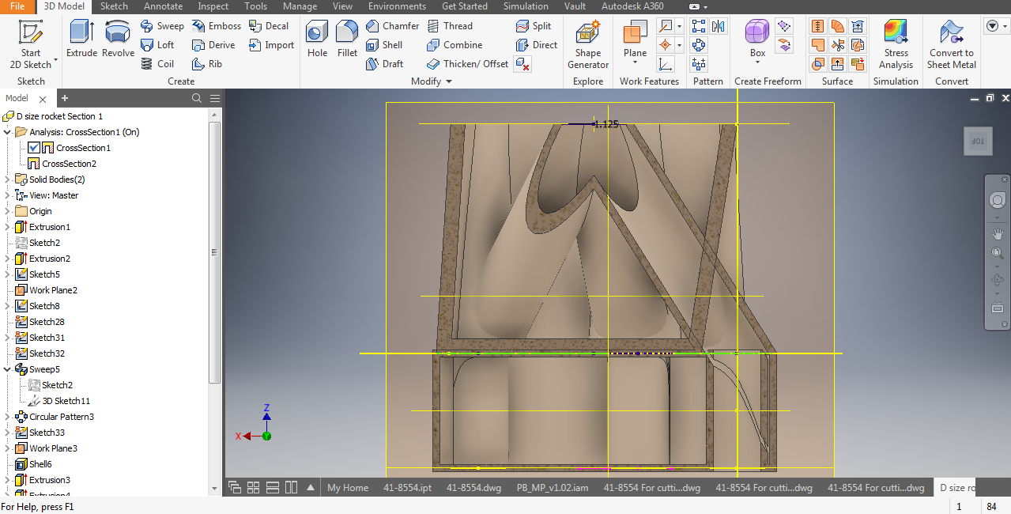
Task: Select the Extrude tool
Action: point(81,40)
